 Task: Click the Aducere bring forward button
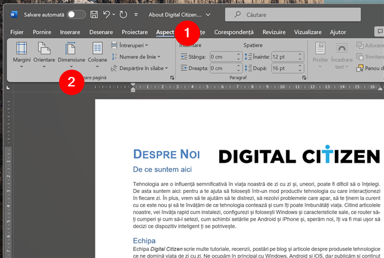(370, 45)
